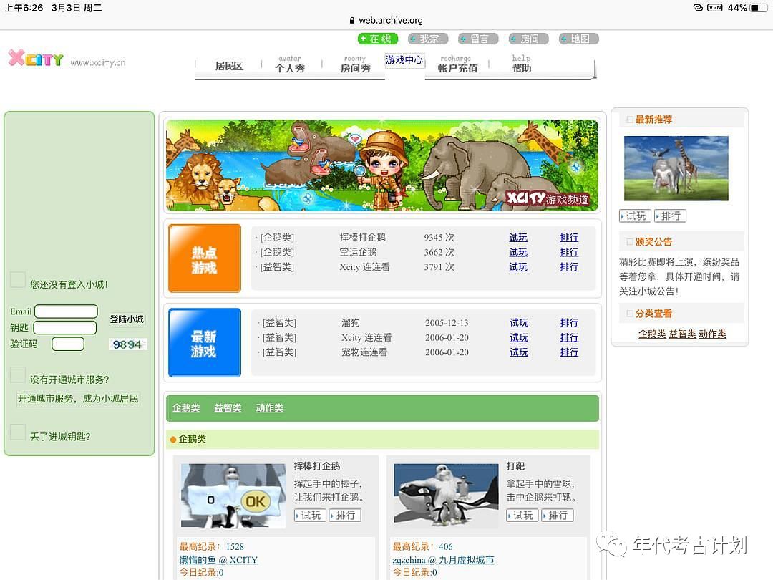Open the 地图 map pill button
773x580 pixels.
(578, 39)
